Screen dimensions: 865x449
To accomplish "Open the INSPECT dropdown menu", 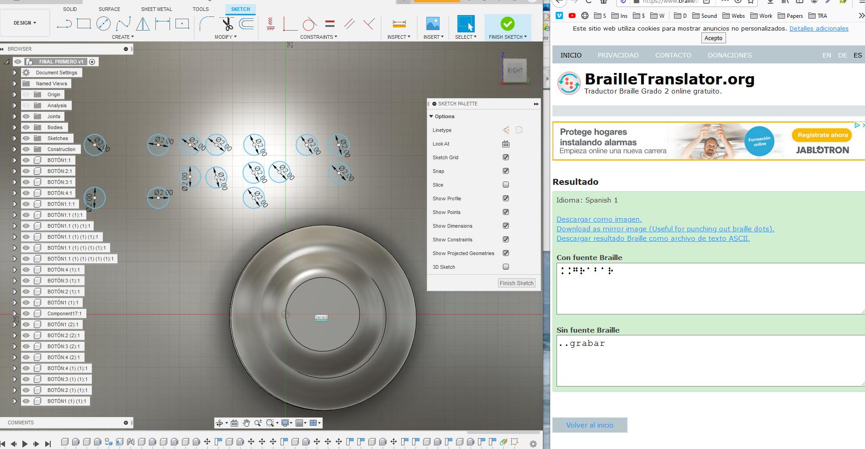I will pyautogui.click(x=399, y=37).
